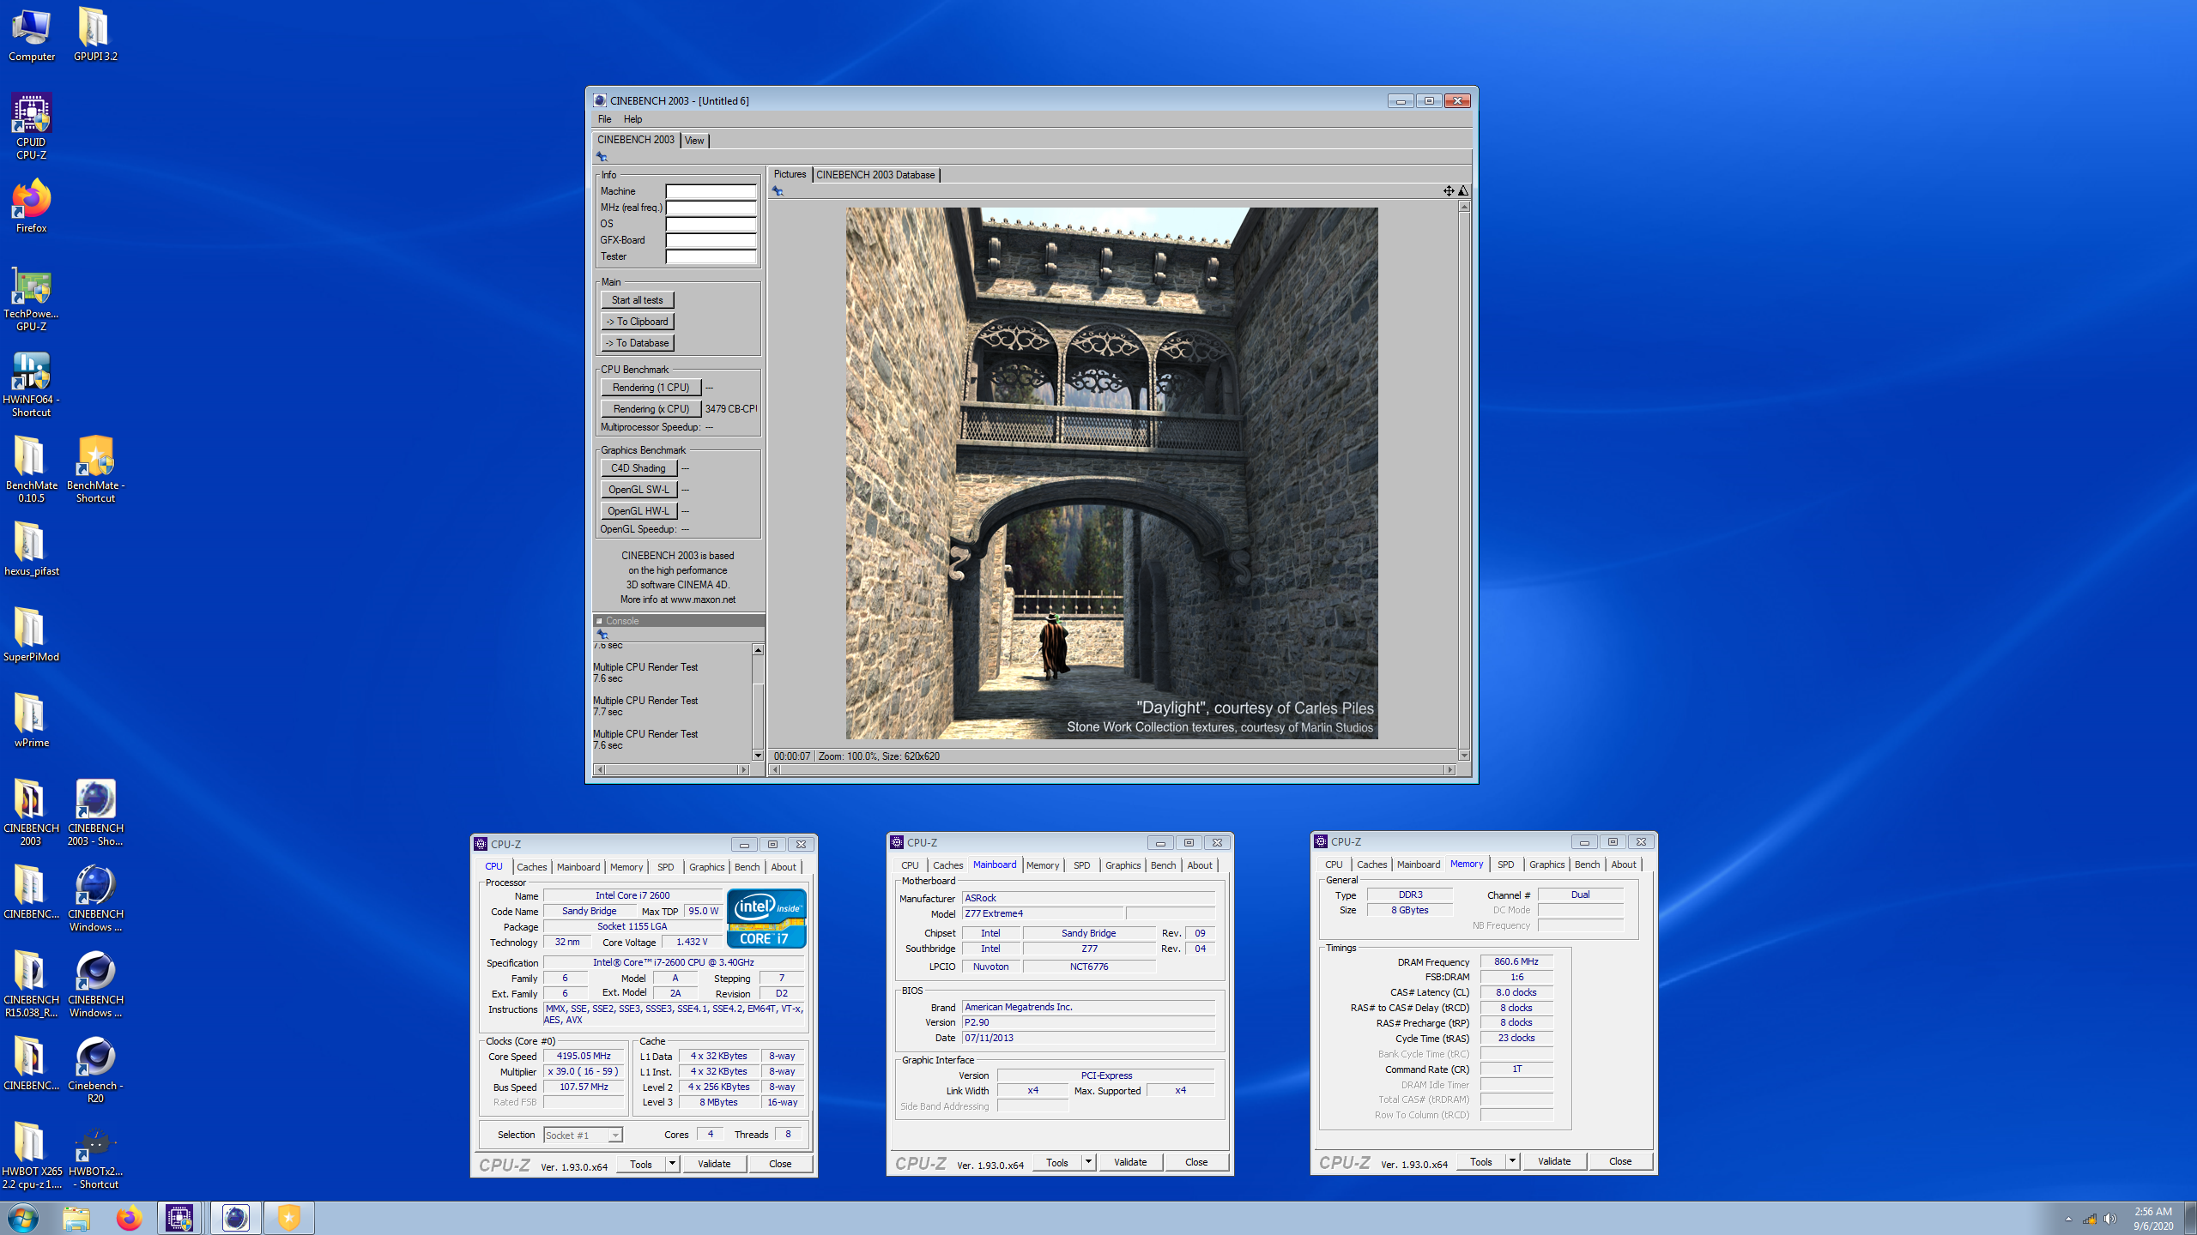Screen dimensions: 2197x1235
Task: Click the rendered Daylight image
Action: (1111, 473)
